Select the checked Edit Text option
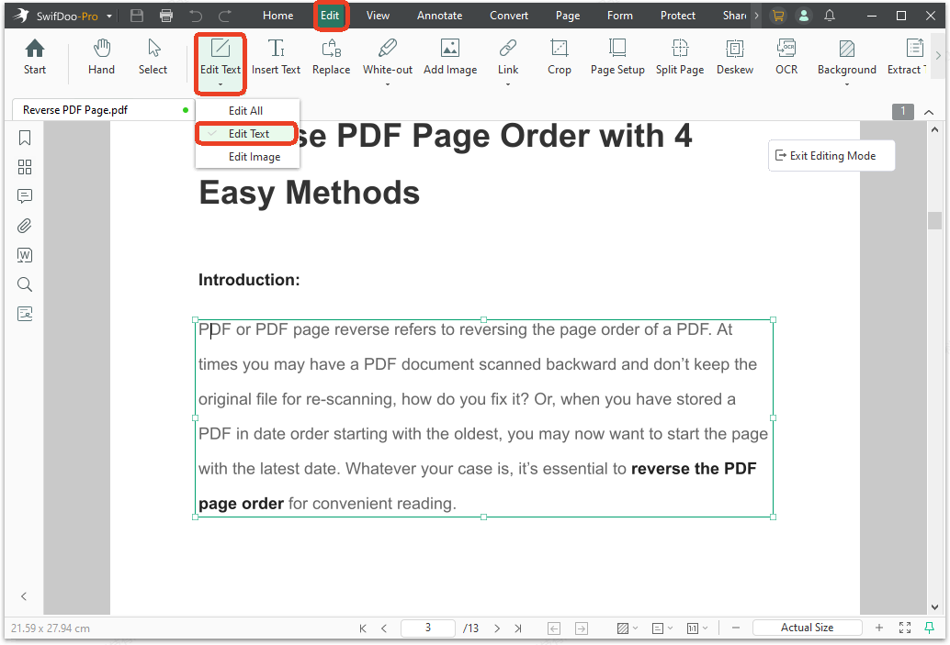This screenshot has width=950, height=645. click(247, 134)
